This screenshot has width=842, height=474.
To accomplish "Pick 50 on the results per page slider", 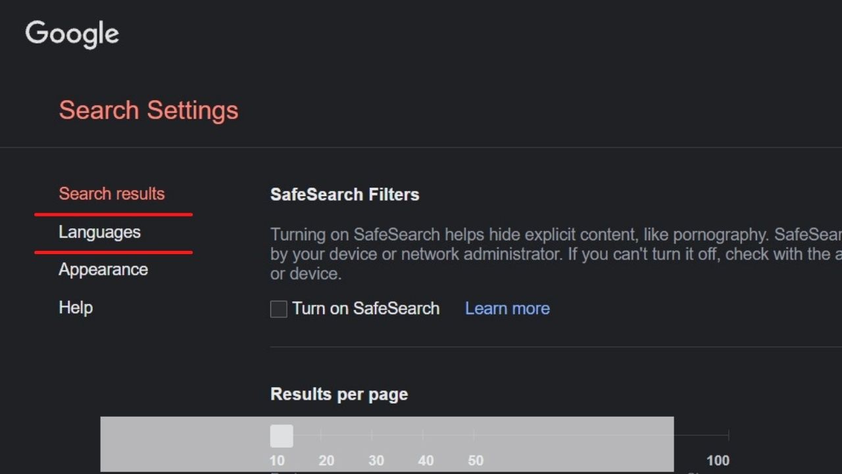I will click(474, 435).
